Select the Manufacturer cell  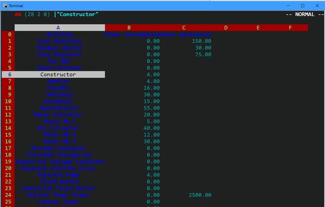click(x=60, y=108)
